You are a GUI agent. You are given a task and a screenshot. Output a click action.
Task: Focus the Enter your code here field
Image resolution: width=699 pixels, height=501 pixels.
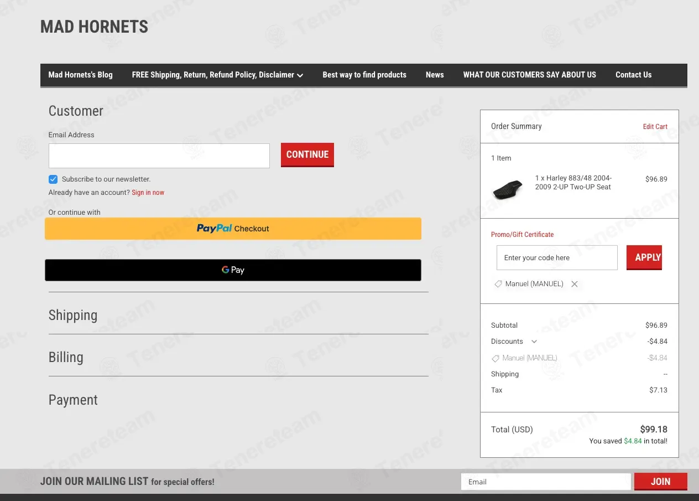click(x=557, y=258)
